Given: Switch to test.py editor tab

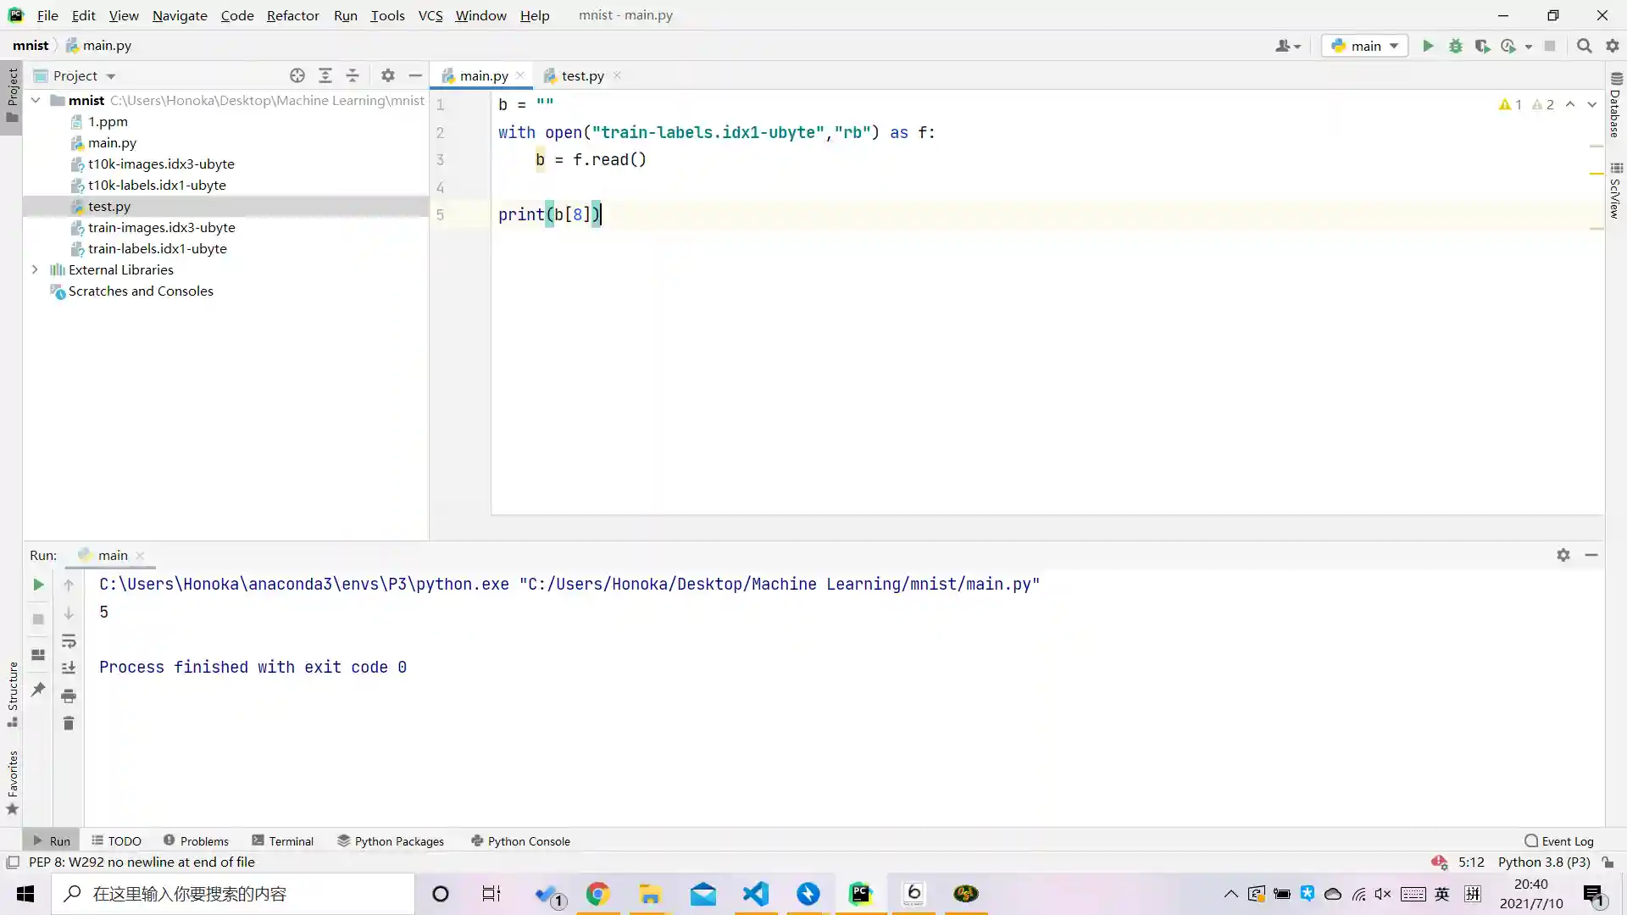Looking at the screenshot, I should (x=582, y=75).
